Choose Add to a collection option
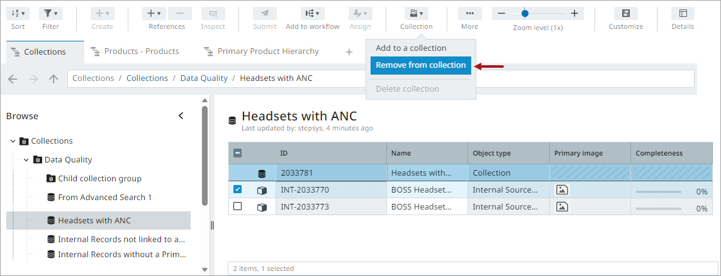The image size is (721, 276). pos(411,48)
